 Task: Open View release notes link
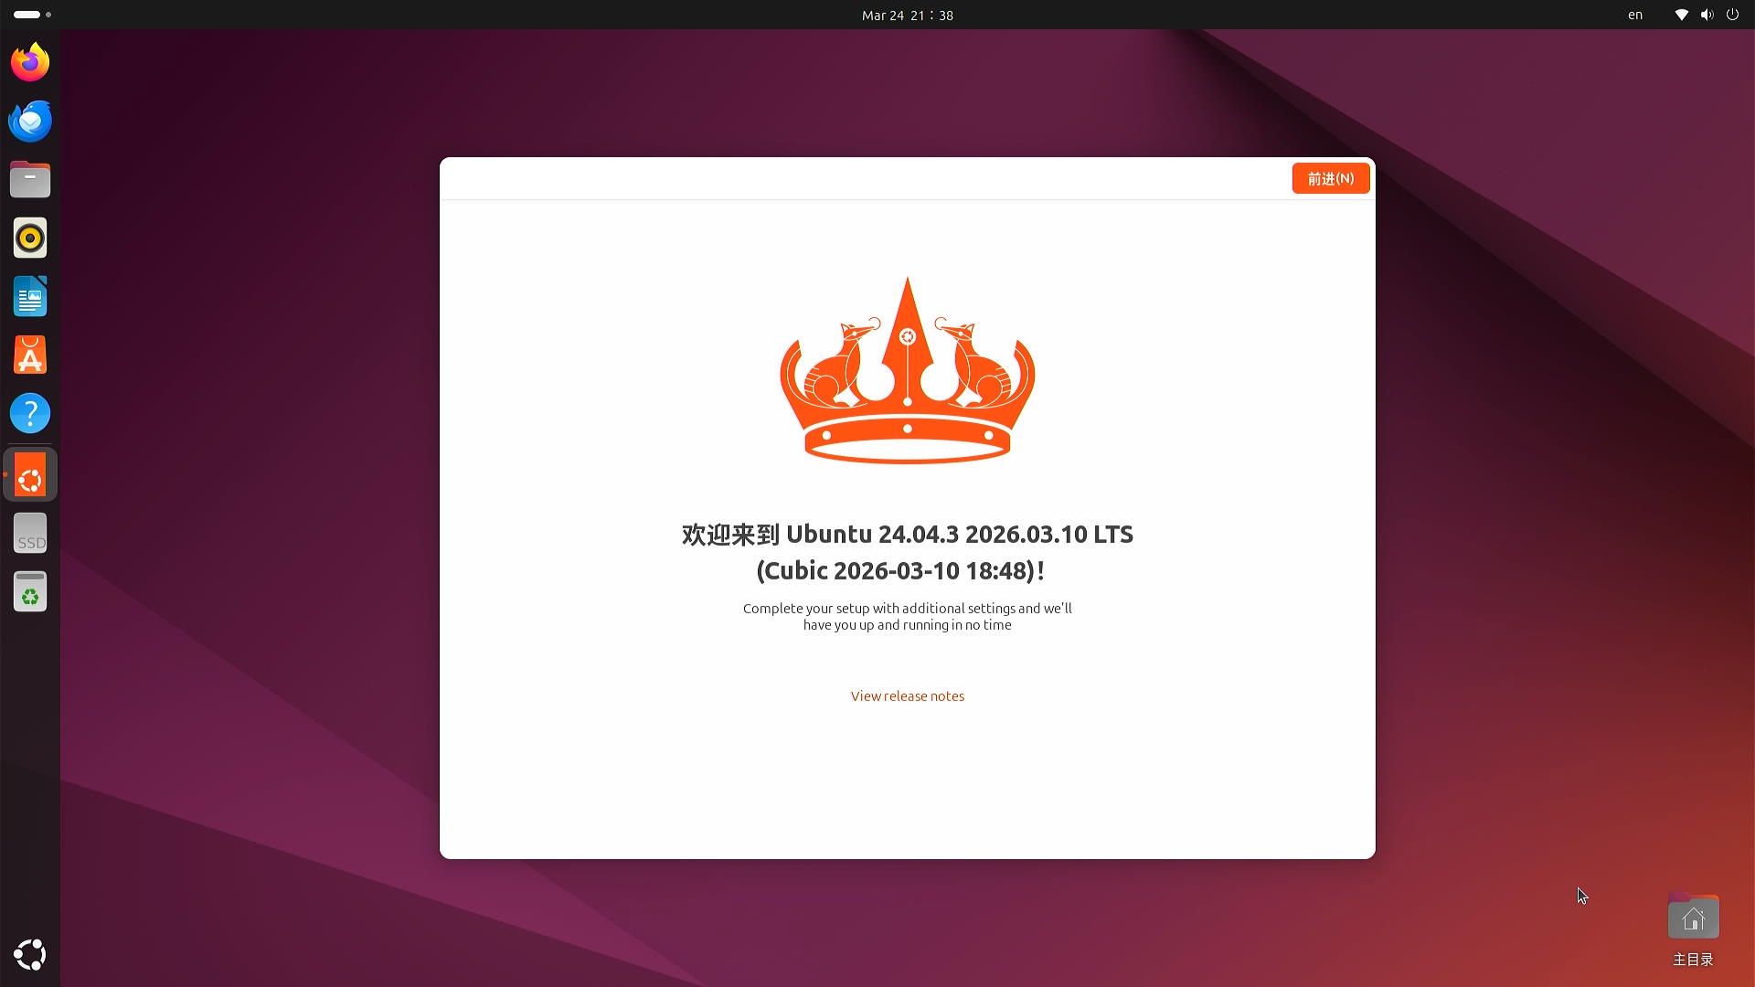tap(907, 696)
